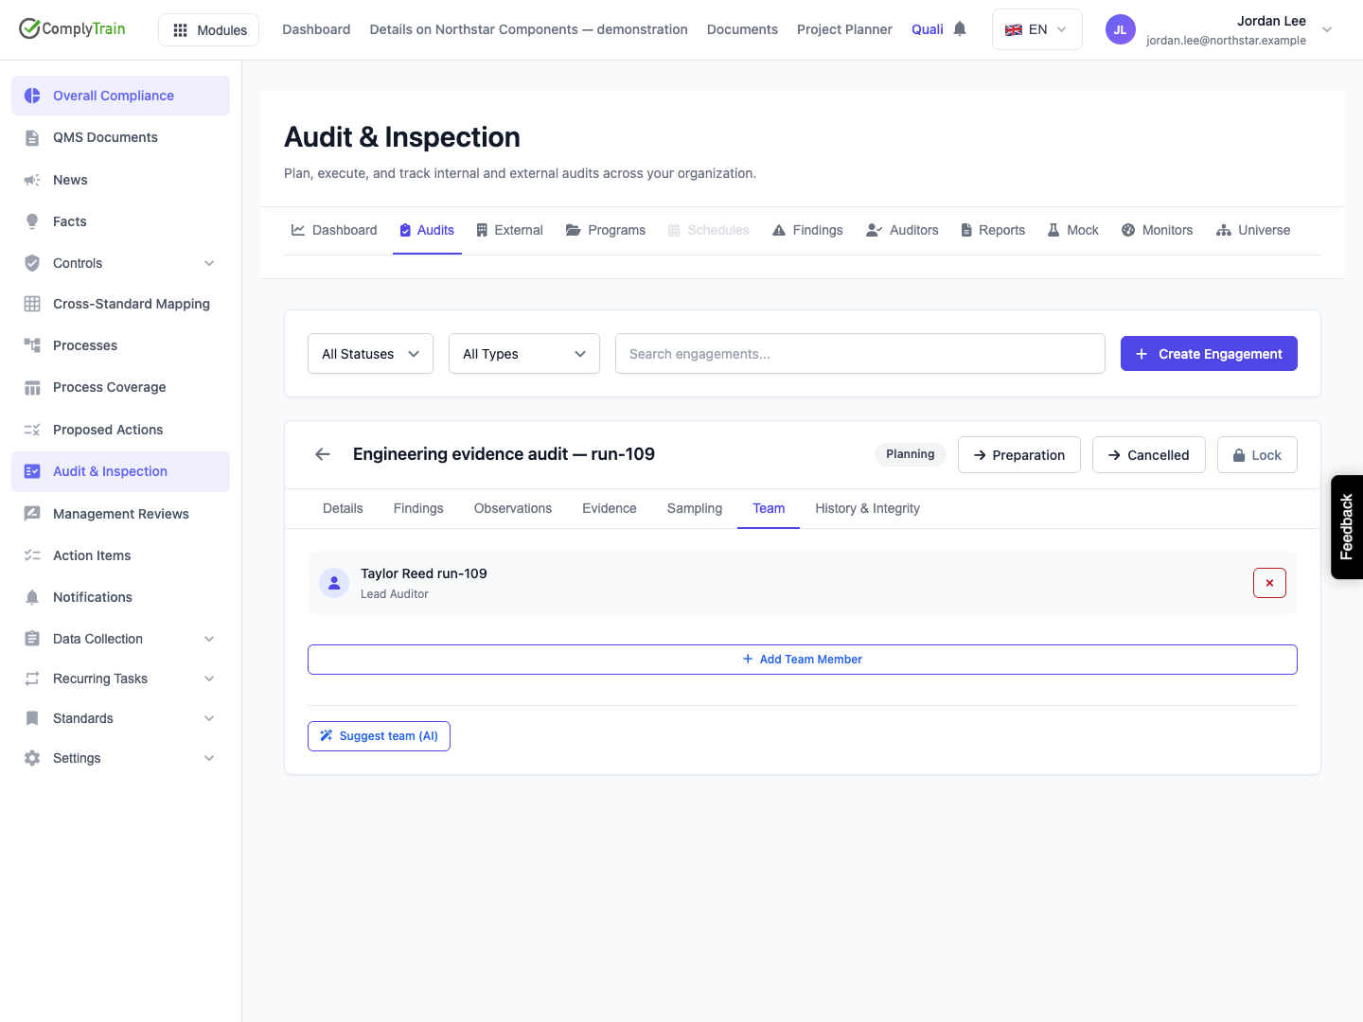
Task: Click the ComplyTrain logo
Action: (72, 28)
